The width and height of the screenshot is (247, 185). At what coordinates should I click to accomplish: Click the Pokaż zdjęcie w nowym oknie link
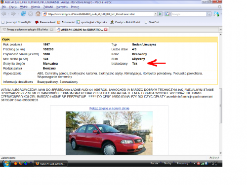(x=109, y=109)
